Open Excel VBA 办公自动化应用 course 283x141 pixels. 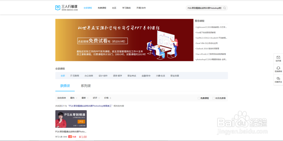(207, 43)
